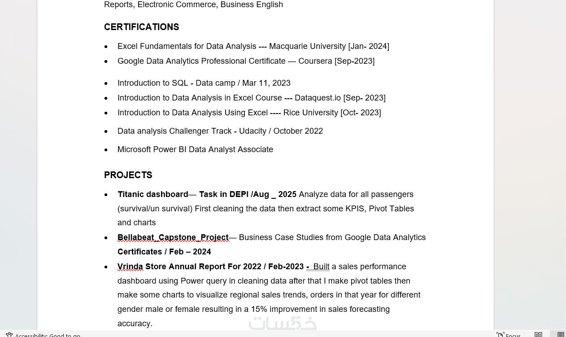Place cursor on "Introduction to SQL"
The image size is (566, 337).
[x=152, y=83]
